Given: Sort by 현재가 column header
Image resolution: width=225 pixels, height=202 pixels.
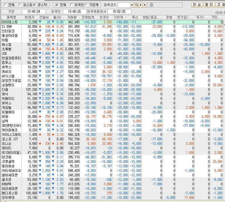Looking at the screenshot, I should (30, 17).
